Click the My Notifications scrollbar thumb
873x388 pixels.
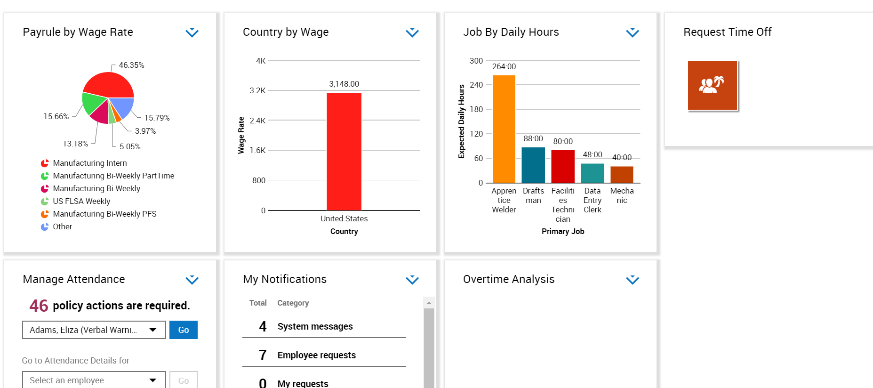(429, 348)
